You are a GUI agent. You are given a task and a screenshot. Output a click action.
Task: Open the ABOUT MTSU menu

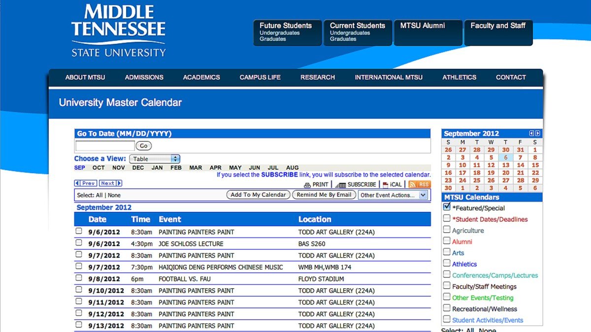pos(85,77)
